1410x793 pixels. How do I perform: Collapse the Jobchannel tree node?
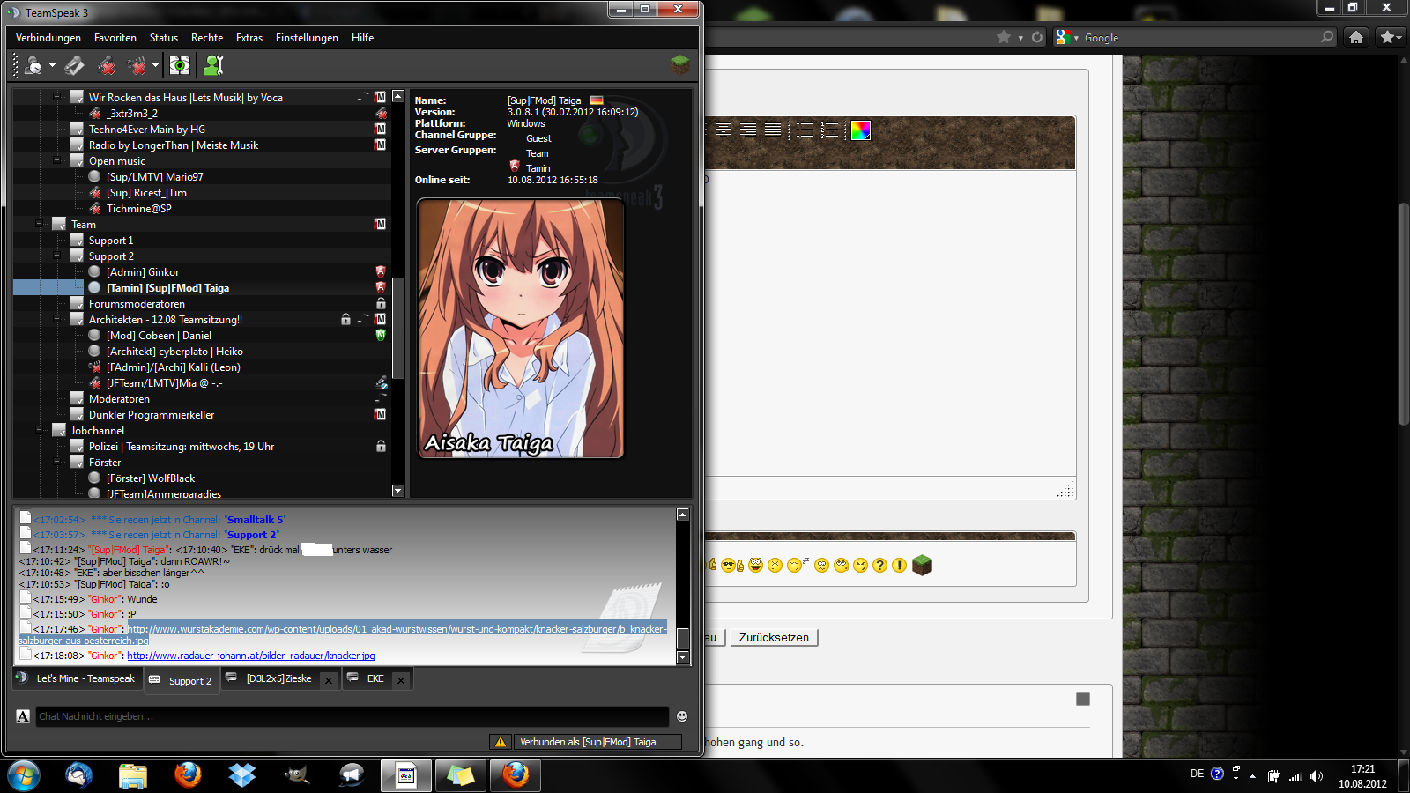click(x=40, y=430)
